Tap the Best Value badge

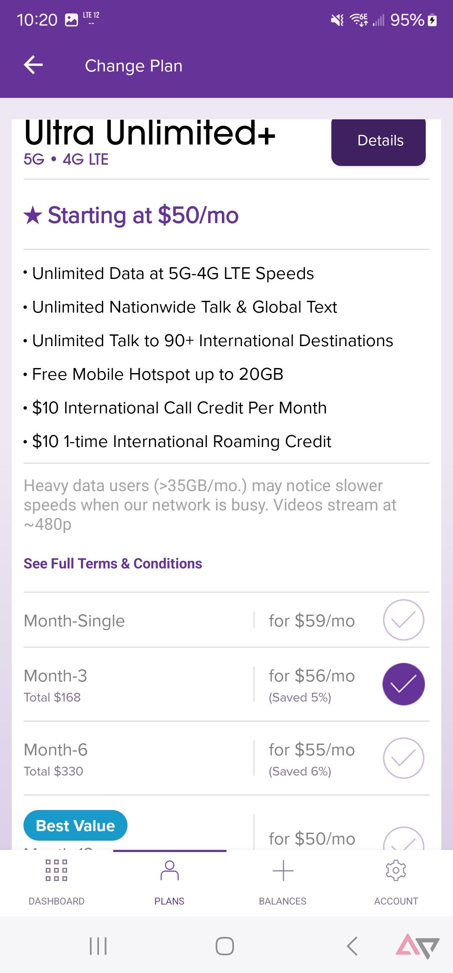coord(75,826)
